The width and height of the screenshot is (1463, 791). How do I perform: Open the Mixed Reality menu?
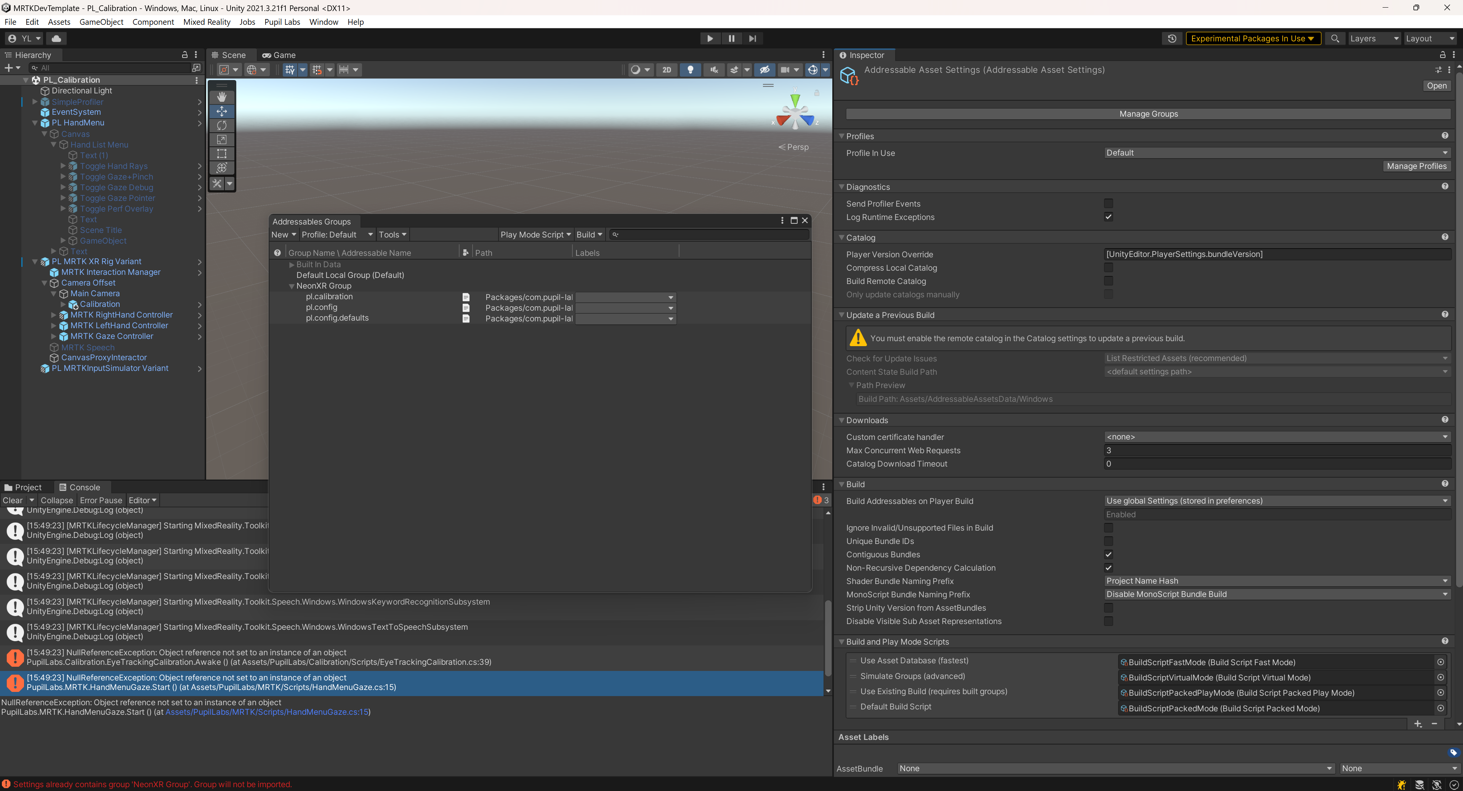pos(207,22)
